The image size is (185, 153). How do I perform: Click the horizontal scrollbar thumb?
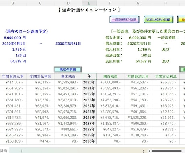click(x=166, y=151)
